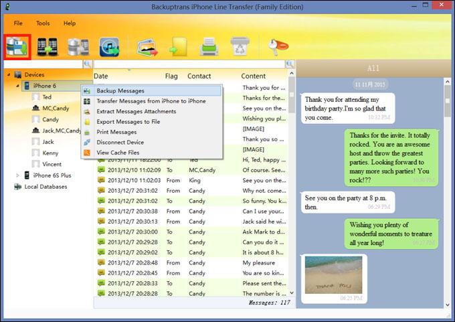Click the message list search input field

189,64
